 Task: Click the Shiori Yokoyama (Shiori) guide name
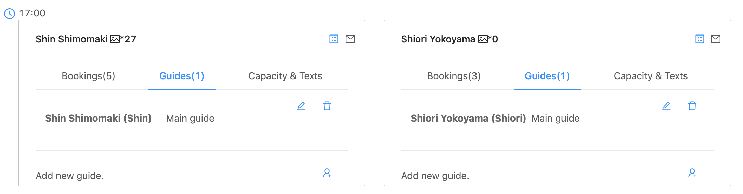click(468, 118)
